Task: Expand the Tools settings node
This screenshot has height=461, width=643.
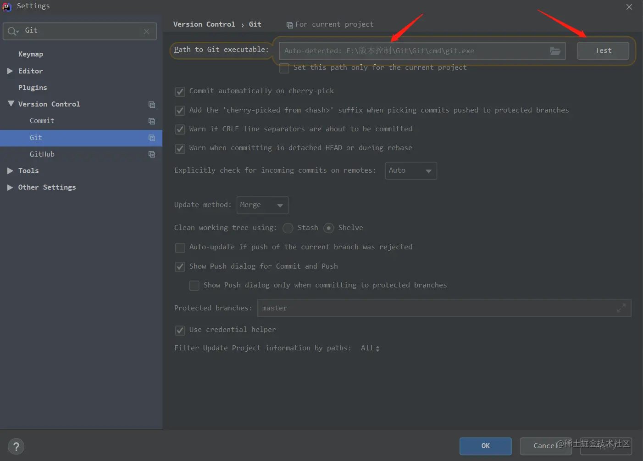Action: click(x=10, y=171)
